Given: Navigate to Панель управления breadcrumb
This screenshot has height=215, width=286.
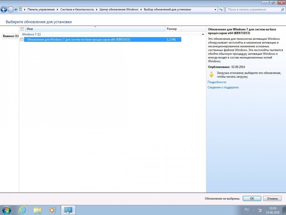Looking at the screenshot, I should point(41,9).
